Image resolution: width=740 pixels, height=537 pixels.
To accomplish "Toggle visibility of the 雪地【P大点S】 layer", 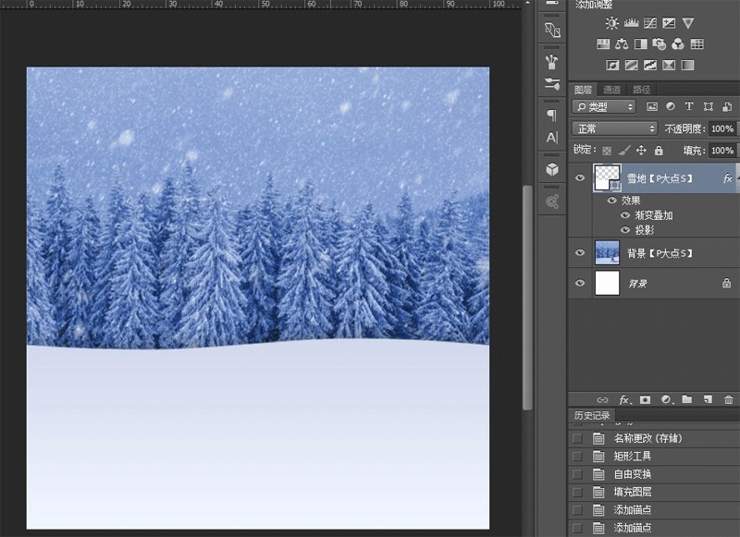I will [579, 176].
